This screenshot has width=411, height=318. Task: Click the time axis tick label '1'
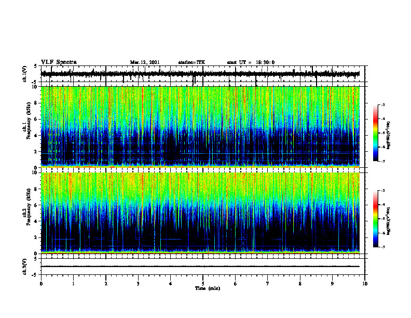pyautogui.click(x=73, y=284)
